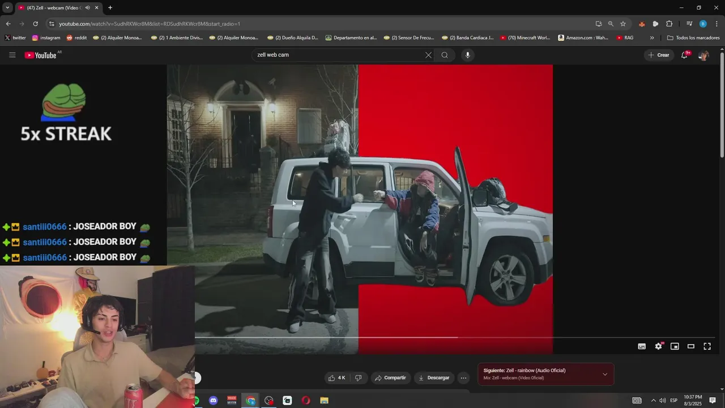
Task: Show more bookmarks with the » chevron
Action: click(x=652, y=38)
